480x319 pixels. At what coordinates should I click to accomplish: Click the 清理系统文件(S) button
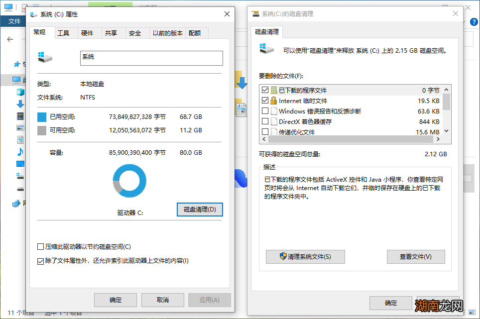coord(305,257)
